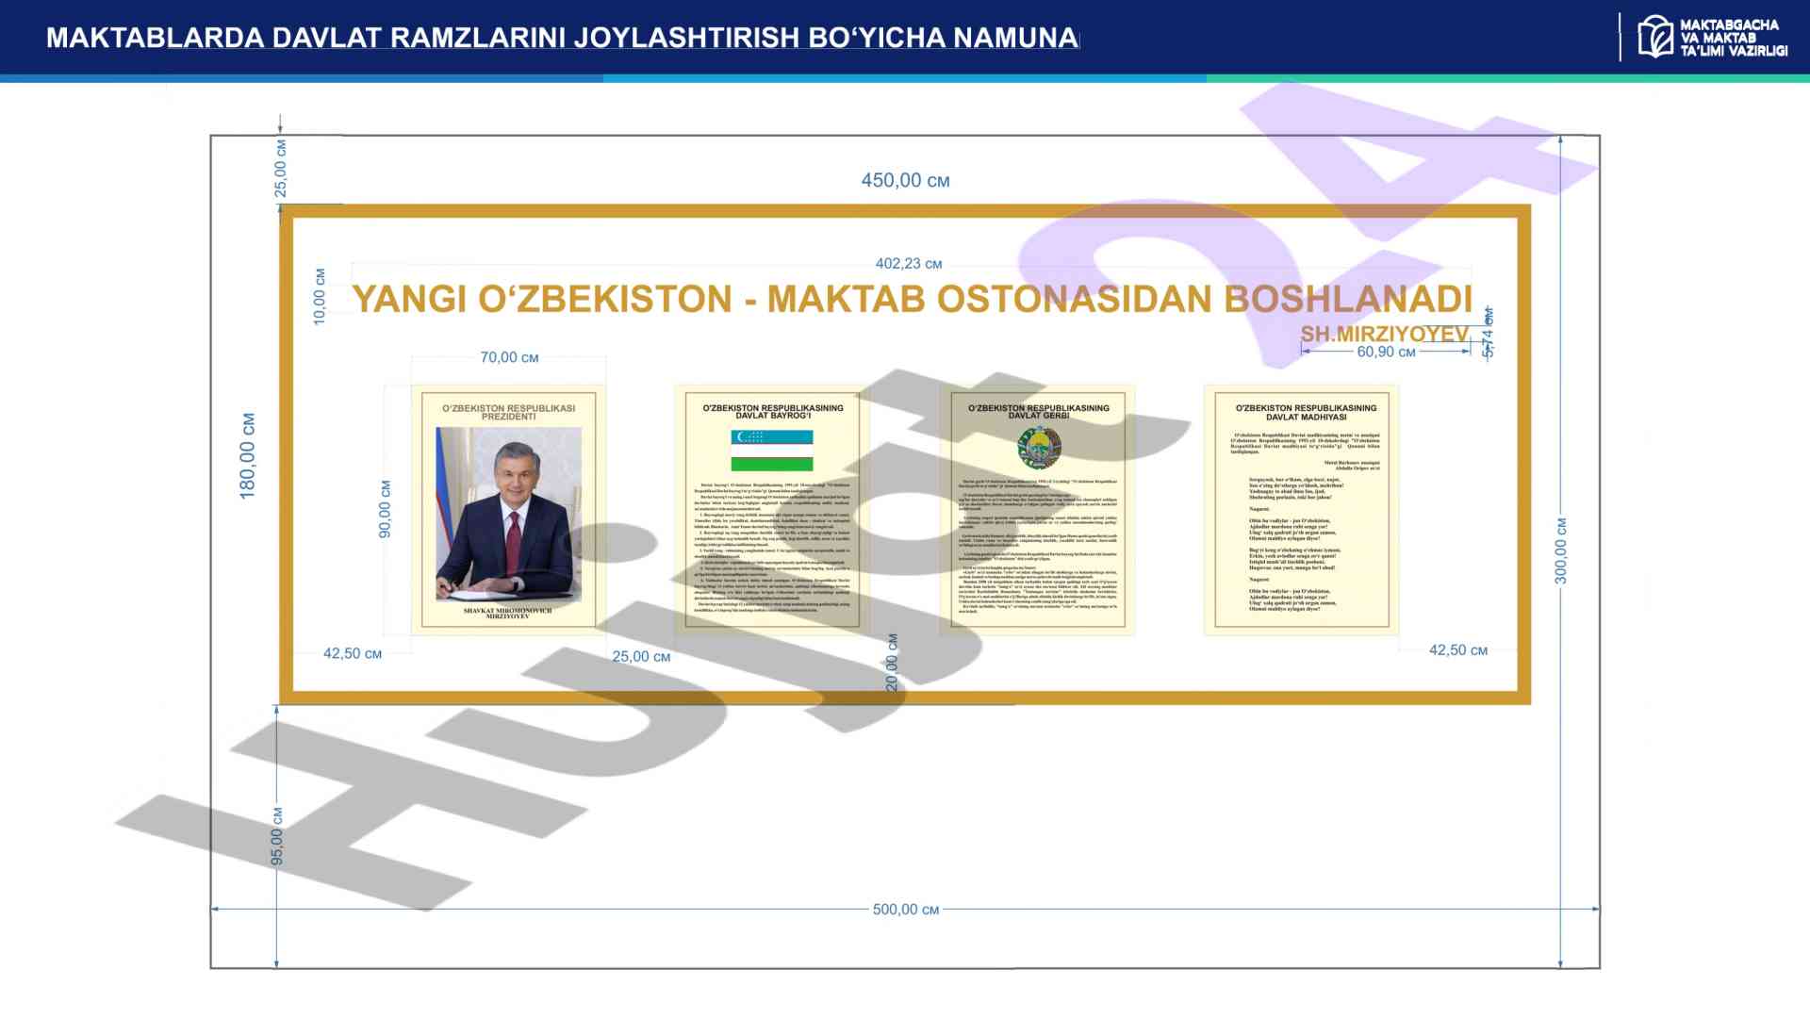Click the '300,00 см' wall height label
This screenshot has width=1810, height=1018.
[x=1561, y=550]
